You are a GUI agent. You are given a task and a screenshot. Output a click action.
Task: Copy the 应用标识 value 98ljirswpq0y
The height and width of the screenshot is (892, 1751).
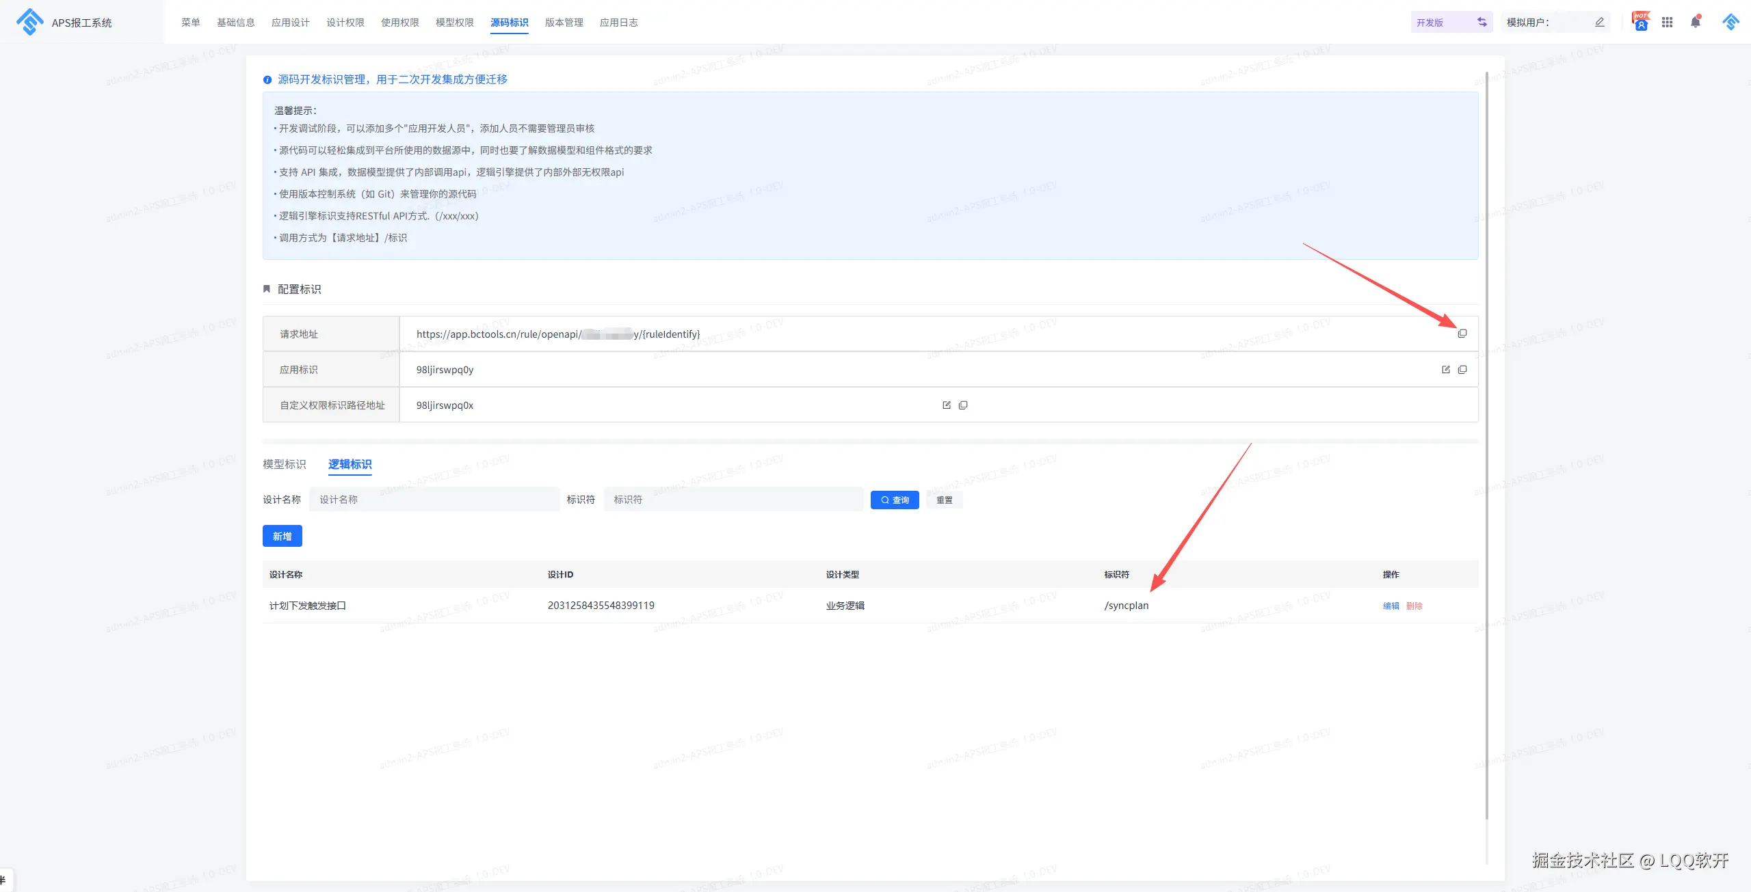(1462, 370)
